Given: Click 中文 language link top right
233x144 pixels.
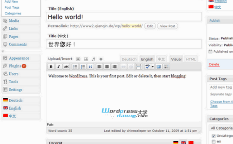Looking at the screenshot, I should click(x=217, y=7).
